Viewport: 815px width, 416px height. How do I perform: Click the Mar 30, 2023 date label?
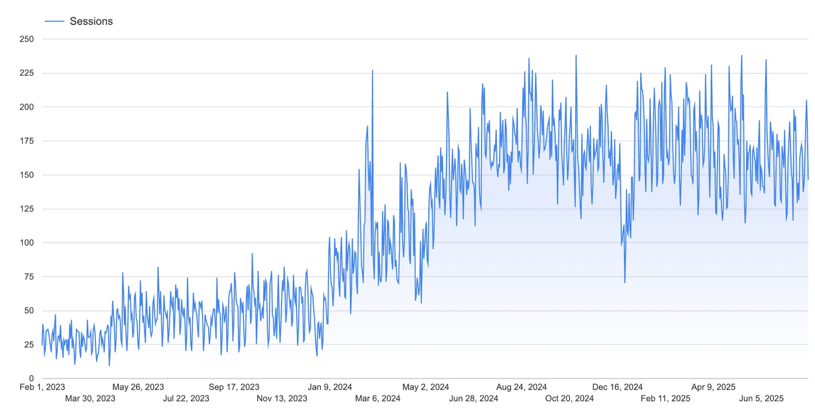coord(90,398)
